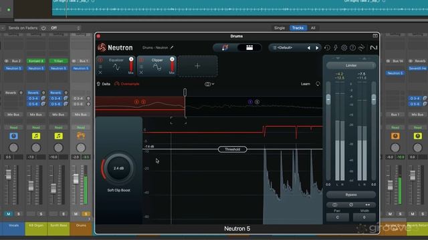Click the Vocals track blue icon

(13, 136)
